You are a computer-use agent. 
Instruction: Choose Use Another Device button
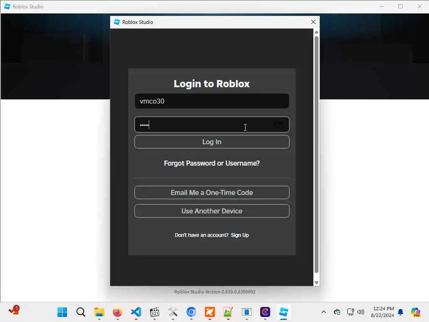click(x=212, y=211)
